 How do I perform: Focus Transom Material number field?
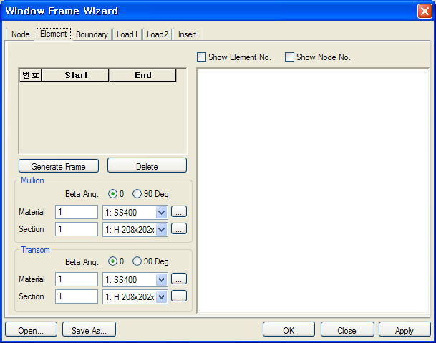tap(77, 279)
